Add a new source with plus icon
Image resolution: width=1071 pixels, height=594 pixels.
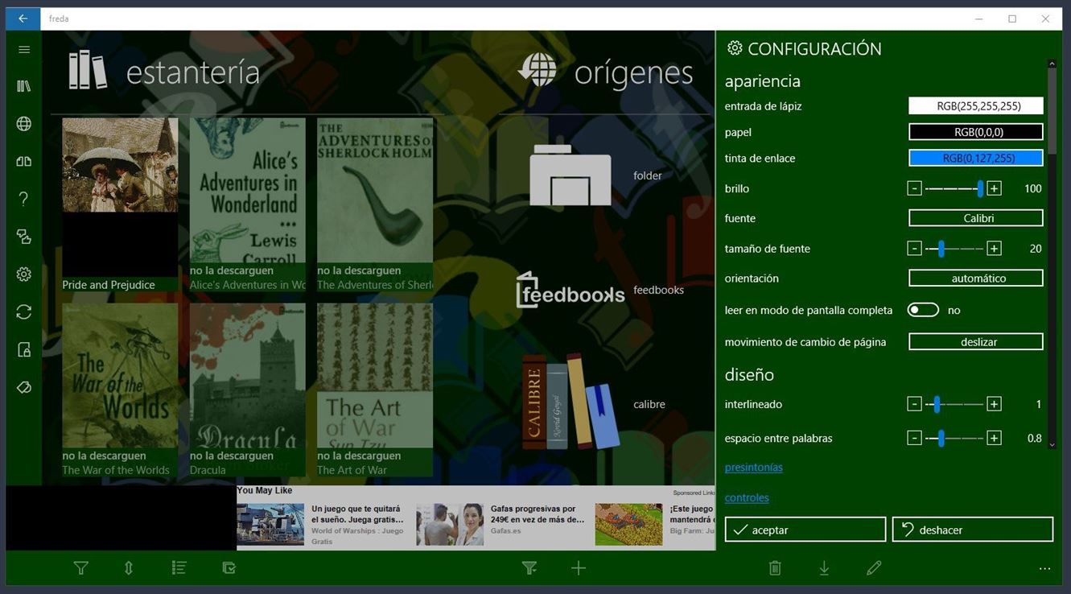click(x=579, y=568)
